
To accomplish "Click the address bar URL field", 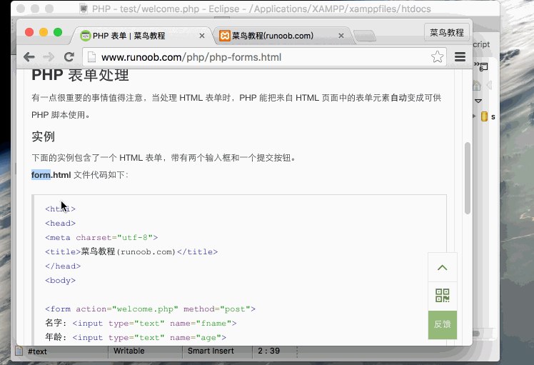I will coord(258,57).
